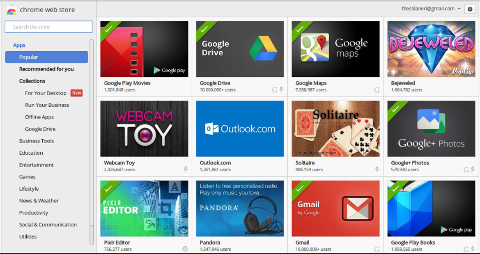Browse the Lifestyle category
This screenshot has height=254, width=480.
[x=29, y=189]
